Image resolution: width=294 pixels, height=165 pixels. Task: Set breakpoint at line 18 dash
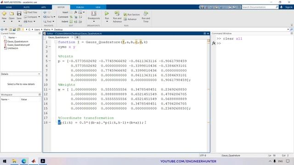point(50,122)
